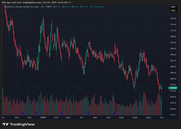The height and width of the screenshot is (129, 181).
Task: Open the USD currency selector
Action: coord(173,7)
